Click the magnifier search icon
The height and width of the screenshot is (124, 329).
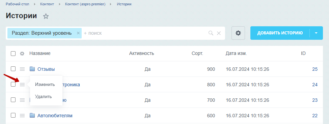click(x=211, y=33)
